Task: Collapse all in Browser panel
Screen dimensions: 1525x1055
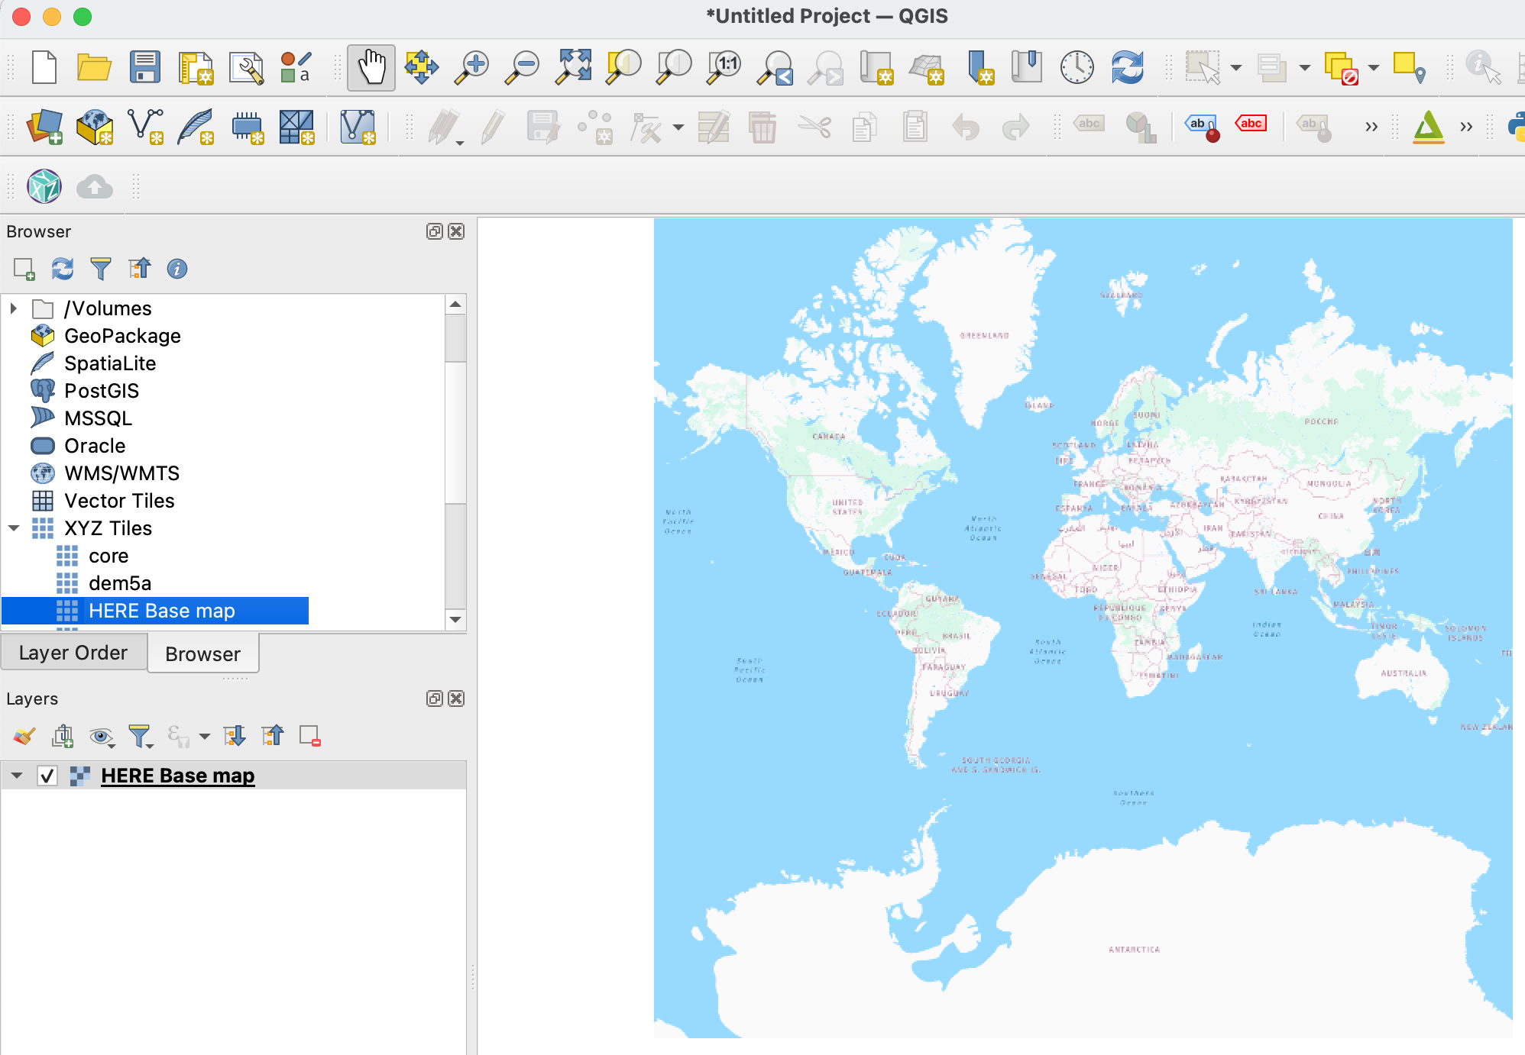Action: (139, 269)
